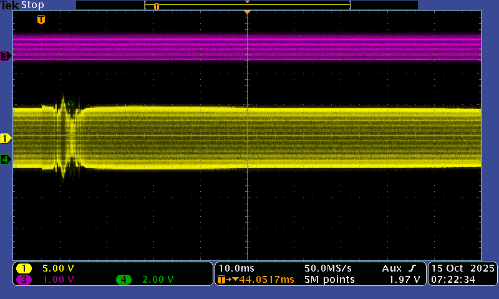Image resolution: width=499 pixels, height=299 pixels.
Task: Open the Aux trigger source readout
Action: (392, 268)
